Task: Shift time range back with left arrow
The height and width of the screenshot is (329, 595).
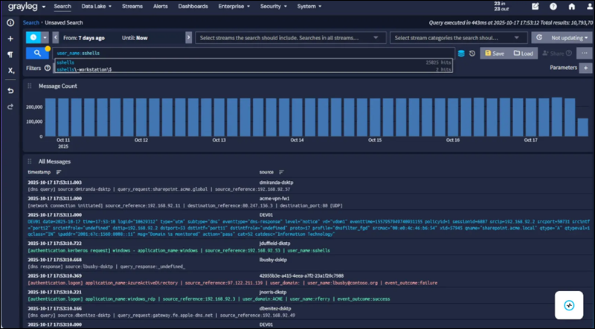Action: [x=56, y=38]
